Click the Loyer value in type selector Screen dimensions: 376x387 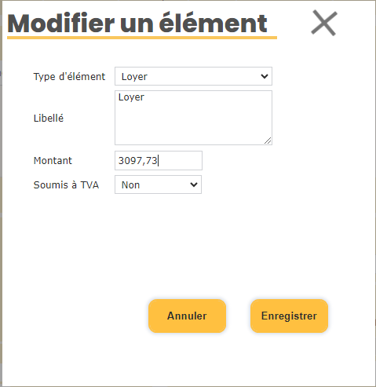point(134,77)
